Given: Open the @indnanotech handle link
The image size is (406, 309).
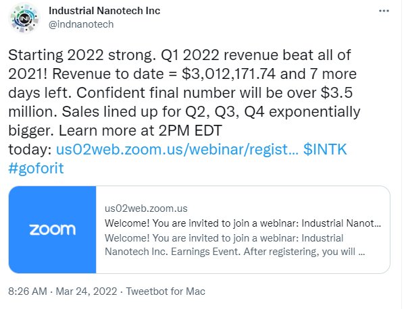Looking at the screenshot, I should (x=81, y=24).
